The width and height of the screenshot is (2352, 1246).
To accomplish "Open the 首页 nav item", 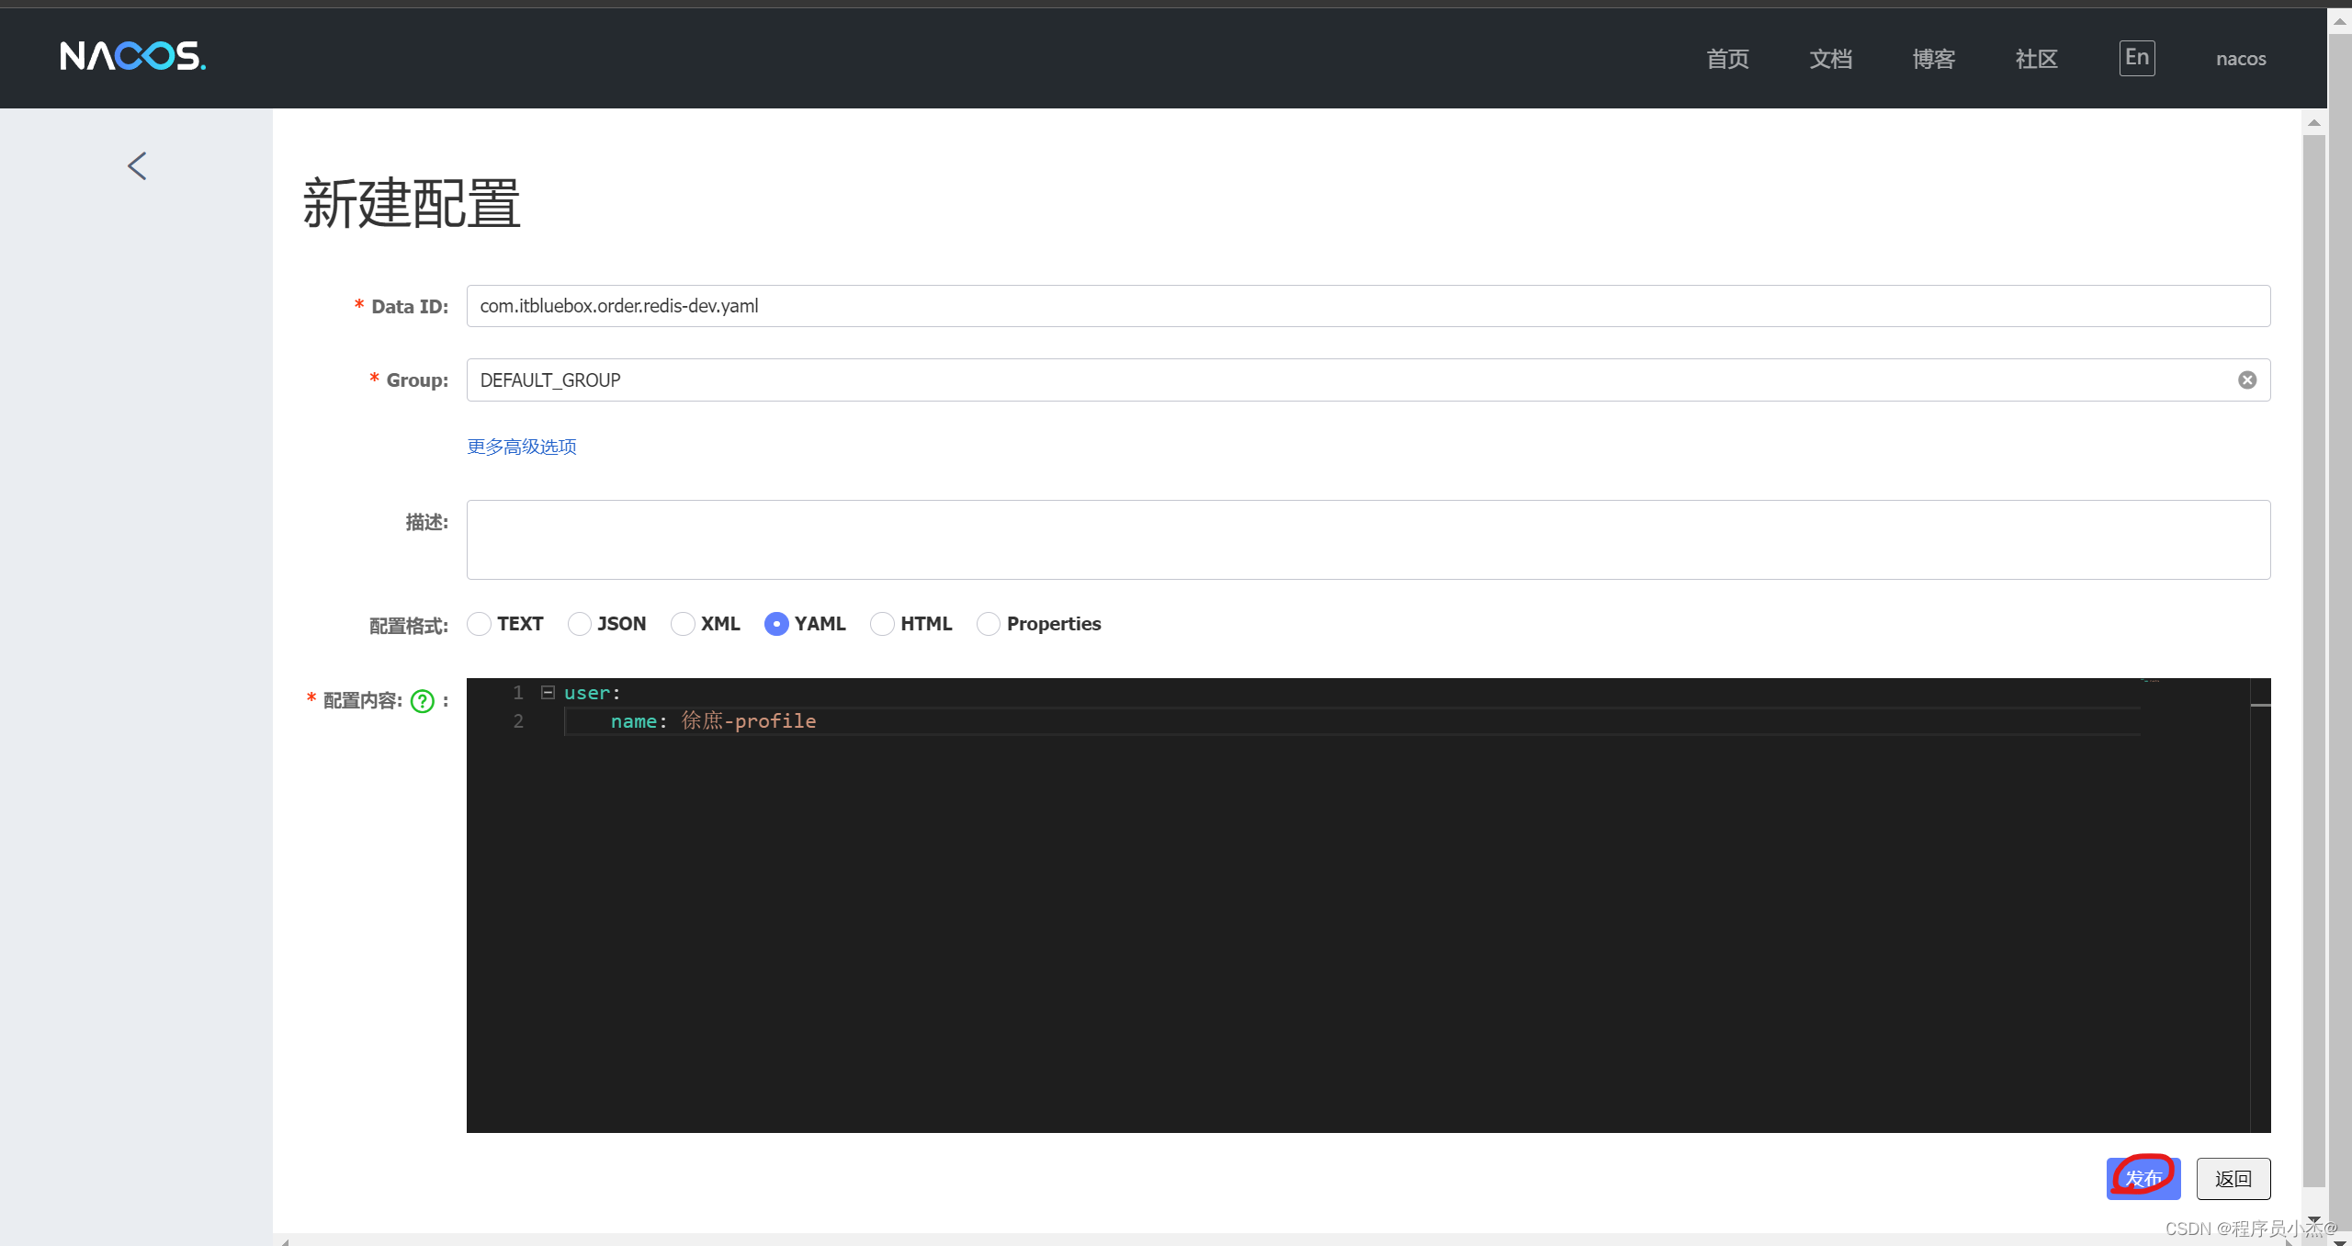I will [1727, 59].
